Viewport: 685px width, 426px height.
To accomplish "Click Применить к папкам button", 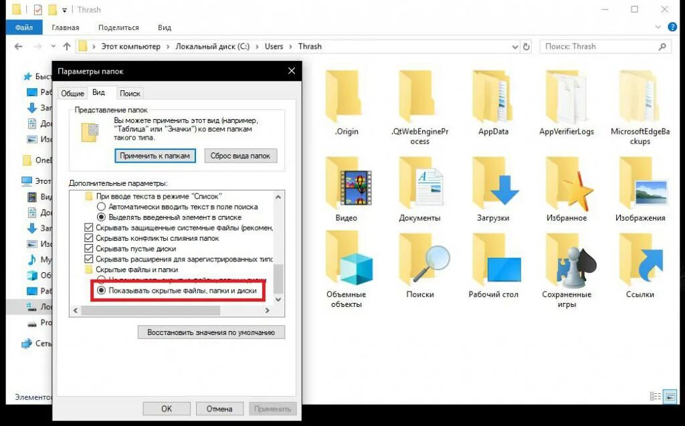I will (155, 156).
